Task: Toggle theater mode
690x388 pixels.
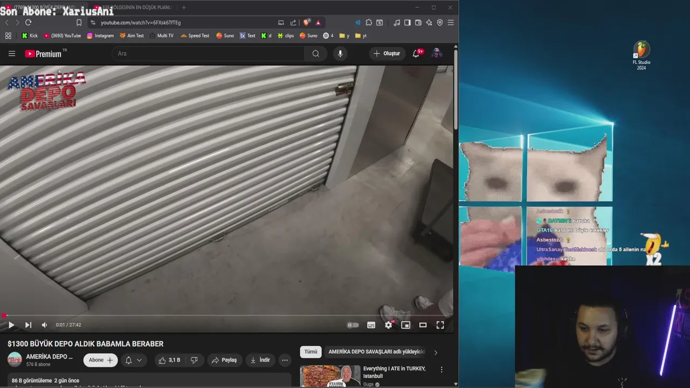Action: [x=423, y=325]
